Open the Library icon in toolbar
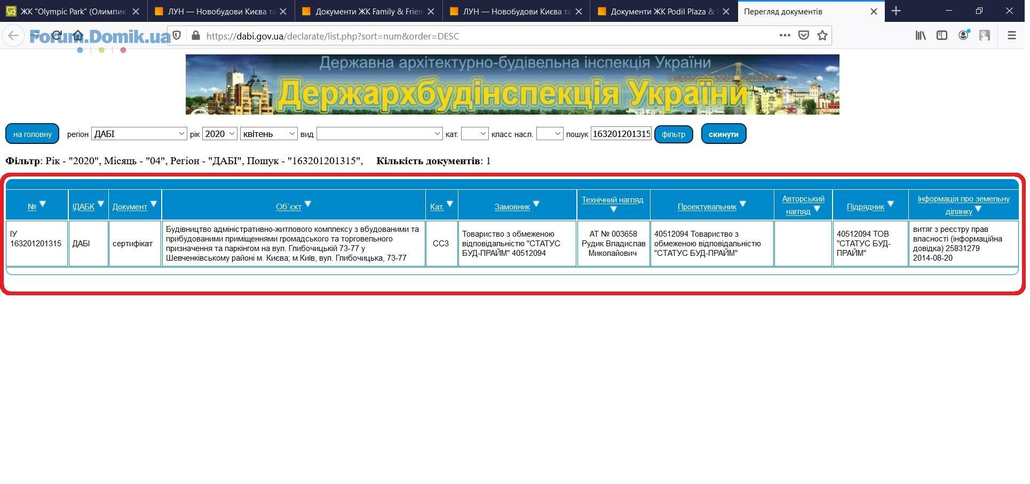Image resolution: width=1030 pixels, height=484 pixels. (x=921, y=35)
